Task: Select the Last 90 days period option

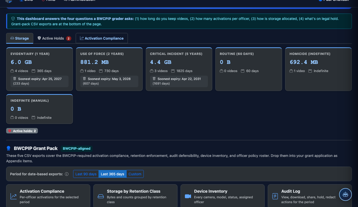Action: click(86, 174)
